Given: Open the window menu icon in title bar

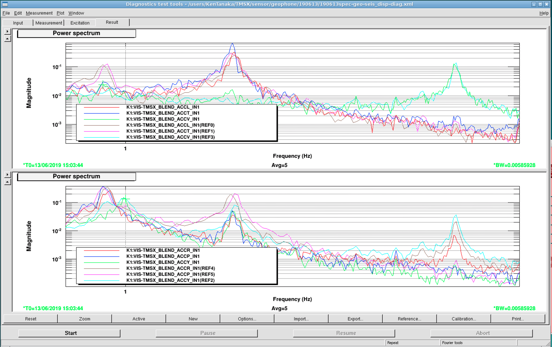Looking at the screenshot, I should [x=5, y=4].
